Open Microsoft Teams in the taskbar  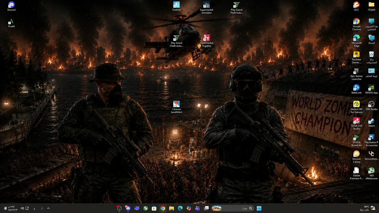point(197,208)
